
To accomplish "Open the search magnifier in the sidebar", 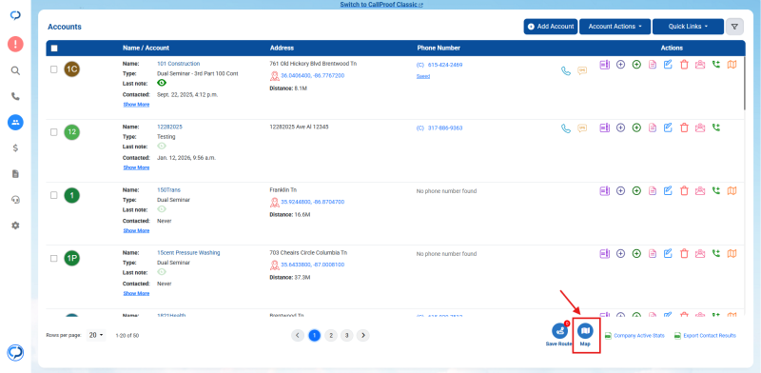I will tap(15, 71).
